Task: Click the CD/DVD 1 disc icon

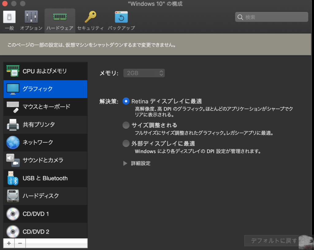Action: [13, 214]
